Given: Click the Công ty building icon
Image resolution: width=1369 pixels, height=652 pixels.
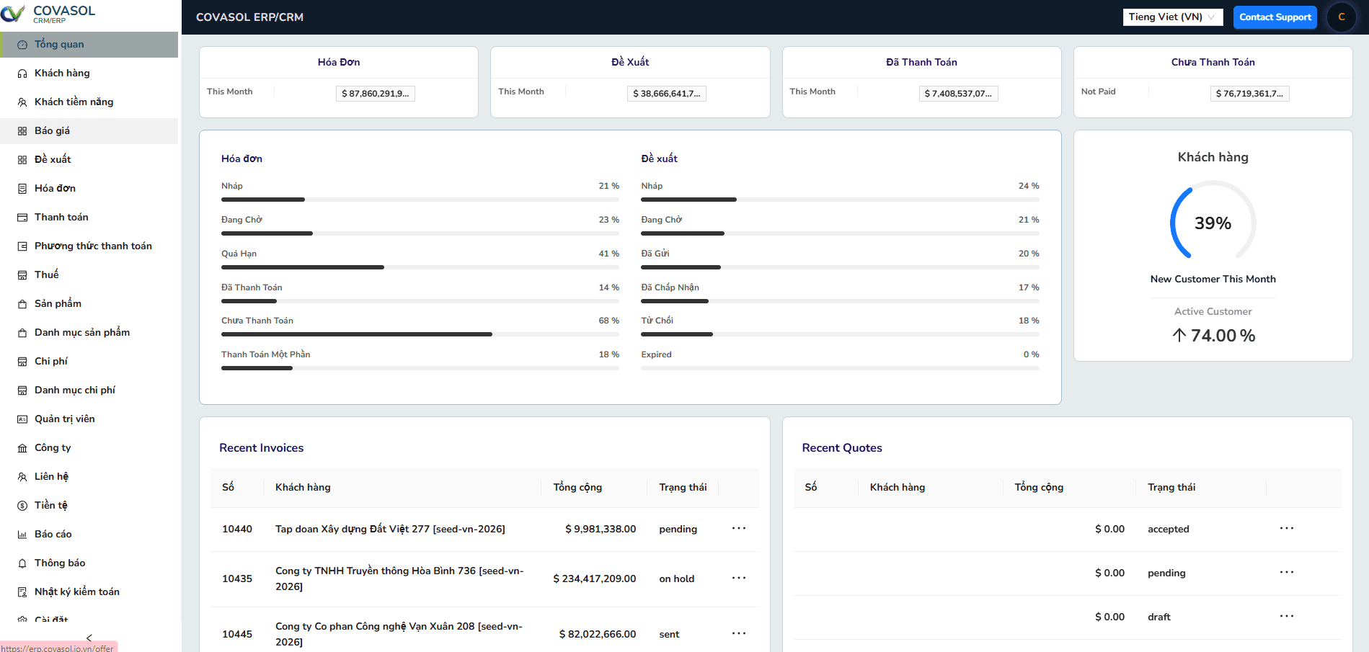Looking at the screenshot, I should coord(22,447).
